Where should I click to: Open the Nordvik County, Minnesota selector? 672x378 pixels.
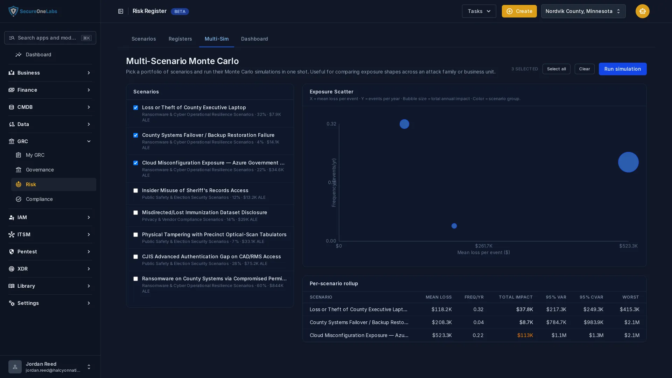point(583,11)
